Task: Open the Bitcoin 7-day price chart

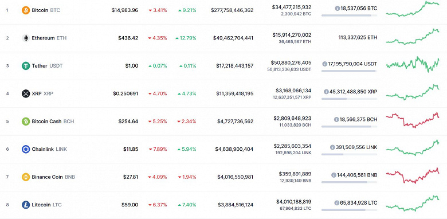Action: click(x=413, y=9)
